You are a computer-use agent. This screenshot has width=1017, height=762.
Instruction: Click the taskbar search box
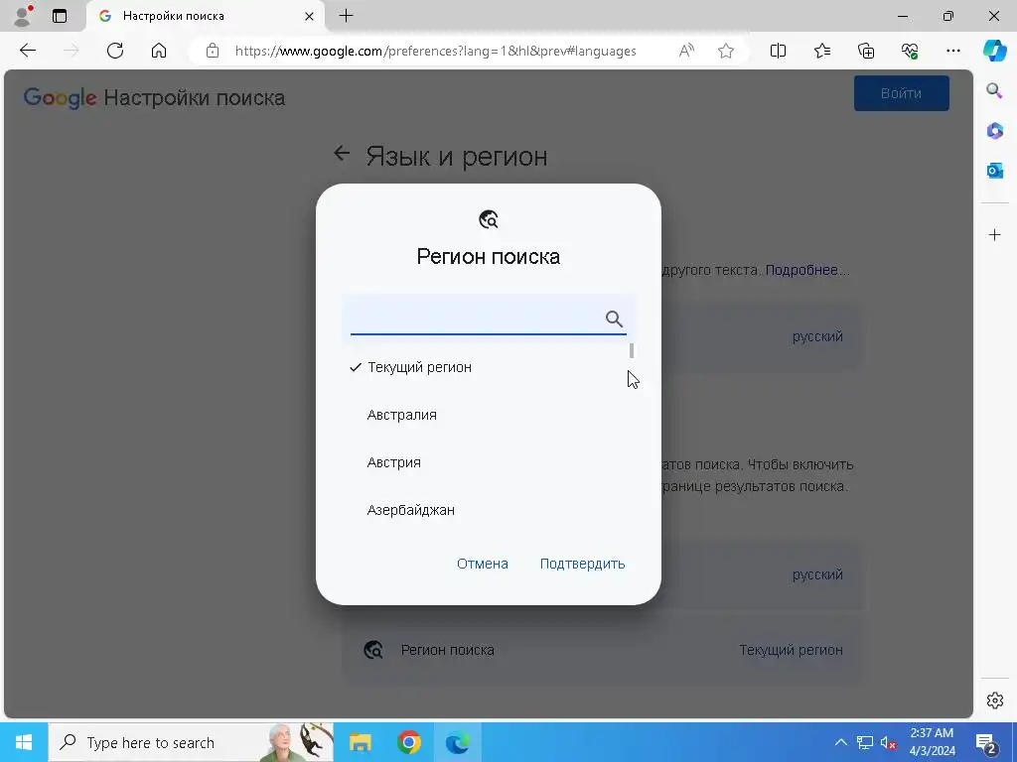coord(191,742)
